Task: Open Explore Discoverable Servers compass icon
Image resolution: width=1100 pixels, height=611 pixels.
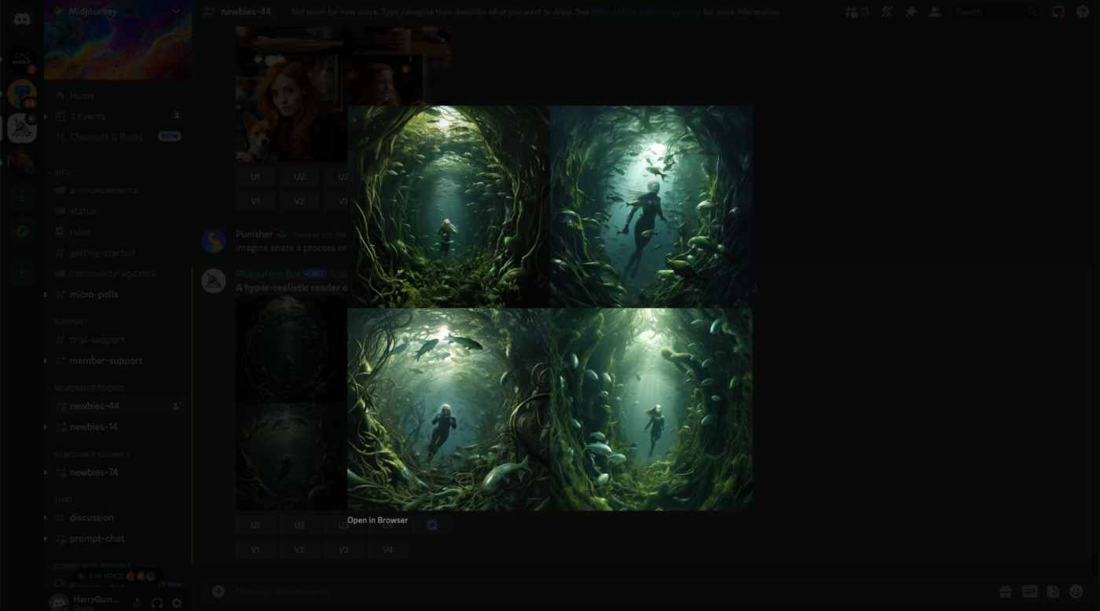Action: [22, 232]
